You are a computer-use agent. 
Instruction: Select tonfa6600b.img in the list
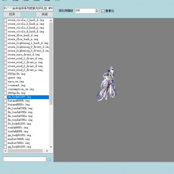(x=18, y=131)
